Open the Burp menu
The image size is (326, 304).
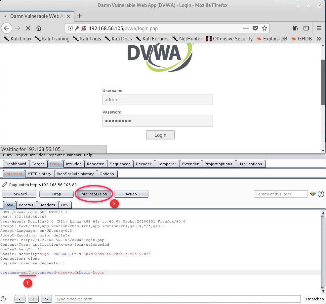7,155
